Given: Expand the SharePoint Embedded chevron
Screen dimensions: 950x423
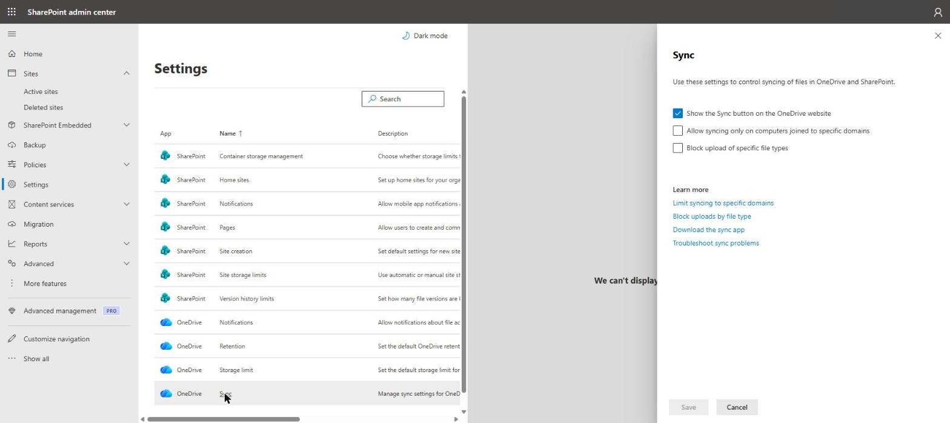Looking at the screenshot, I should pos(127,125).
